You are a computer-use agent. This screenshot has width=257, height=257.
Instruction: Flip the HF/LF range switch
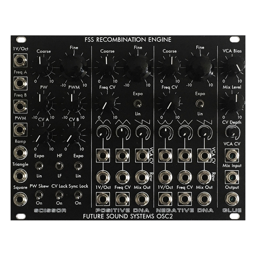pyautogui.click(x=59, y=166)
